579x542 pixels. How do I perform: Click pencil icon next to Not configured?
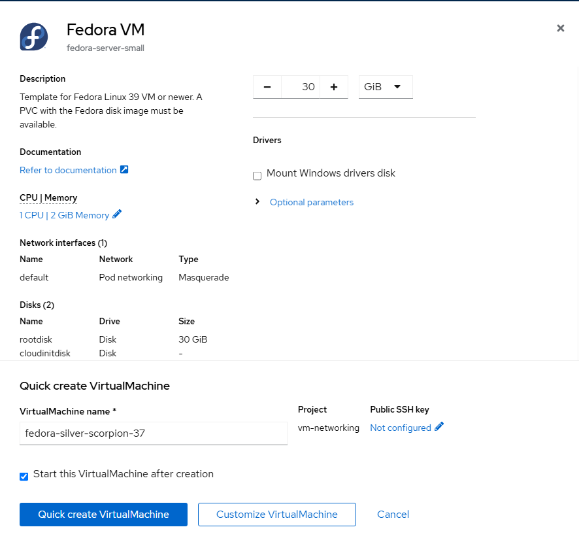coord(439,427)
